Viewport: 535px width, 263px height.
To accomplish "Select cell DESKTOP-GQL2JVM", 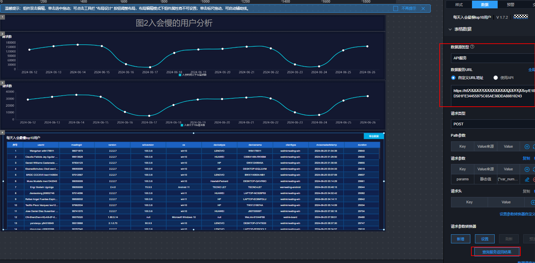I will click(x=255, y=169).
